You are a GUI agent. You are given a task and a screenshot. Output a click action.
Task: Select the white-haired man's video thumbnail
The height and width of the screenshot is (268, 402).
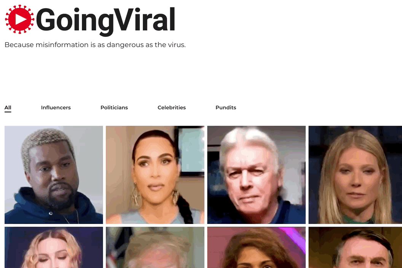(256, 175)
